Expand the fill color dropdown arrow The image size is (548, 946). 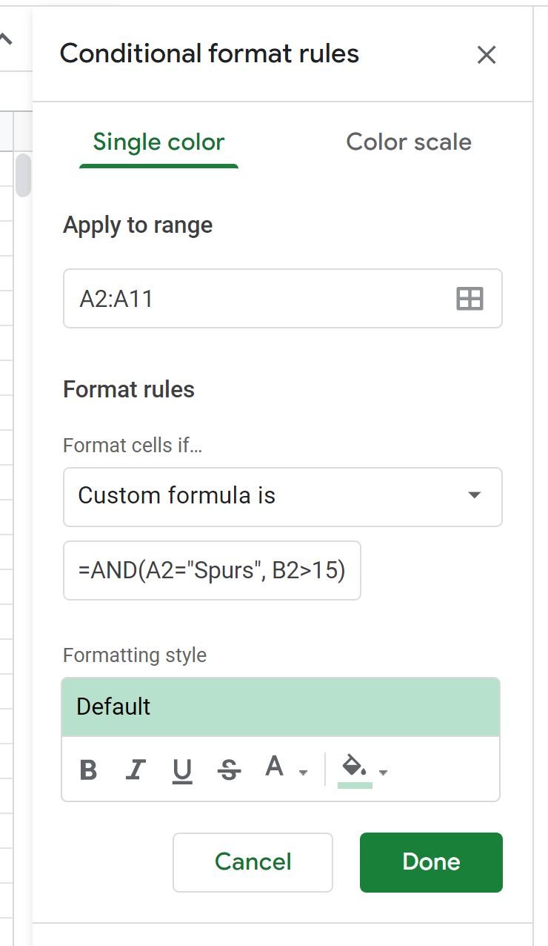coord(383,773)
